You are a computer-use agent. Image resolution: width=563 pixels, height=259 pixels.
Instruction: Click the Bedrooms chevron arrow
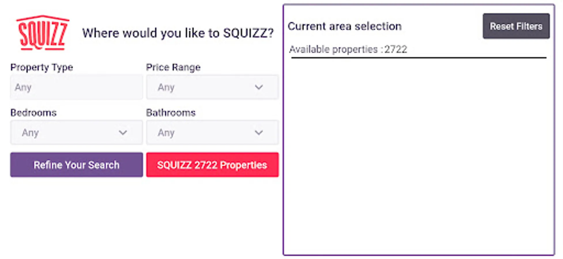coord(123,132)
